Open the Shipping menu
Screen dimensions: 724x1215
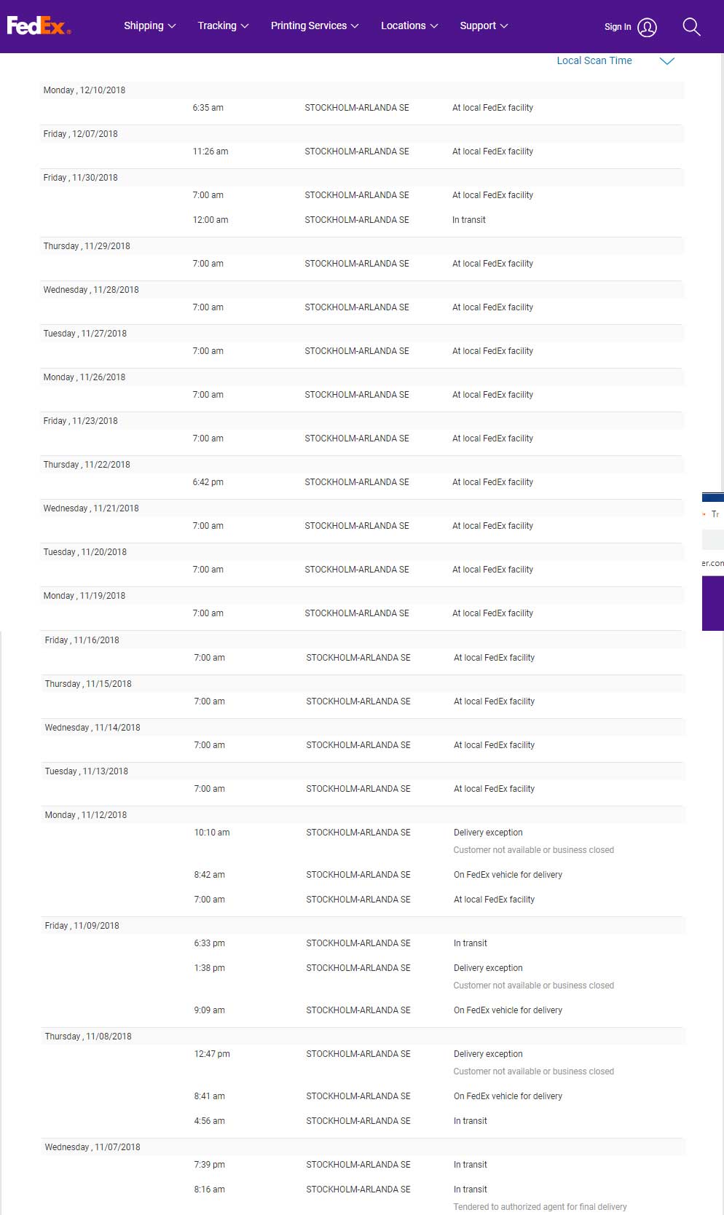(x=149, y=25)
